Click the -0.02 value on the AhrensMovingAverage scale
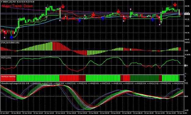 [186, 110]
